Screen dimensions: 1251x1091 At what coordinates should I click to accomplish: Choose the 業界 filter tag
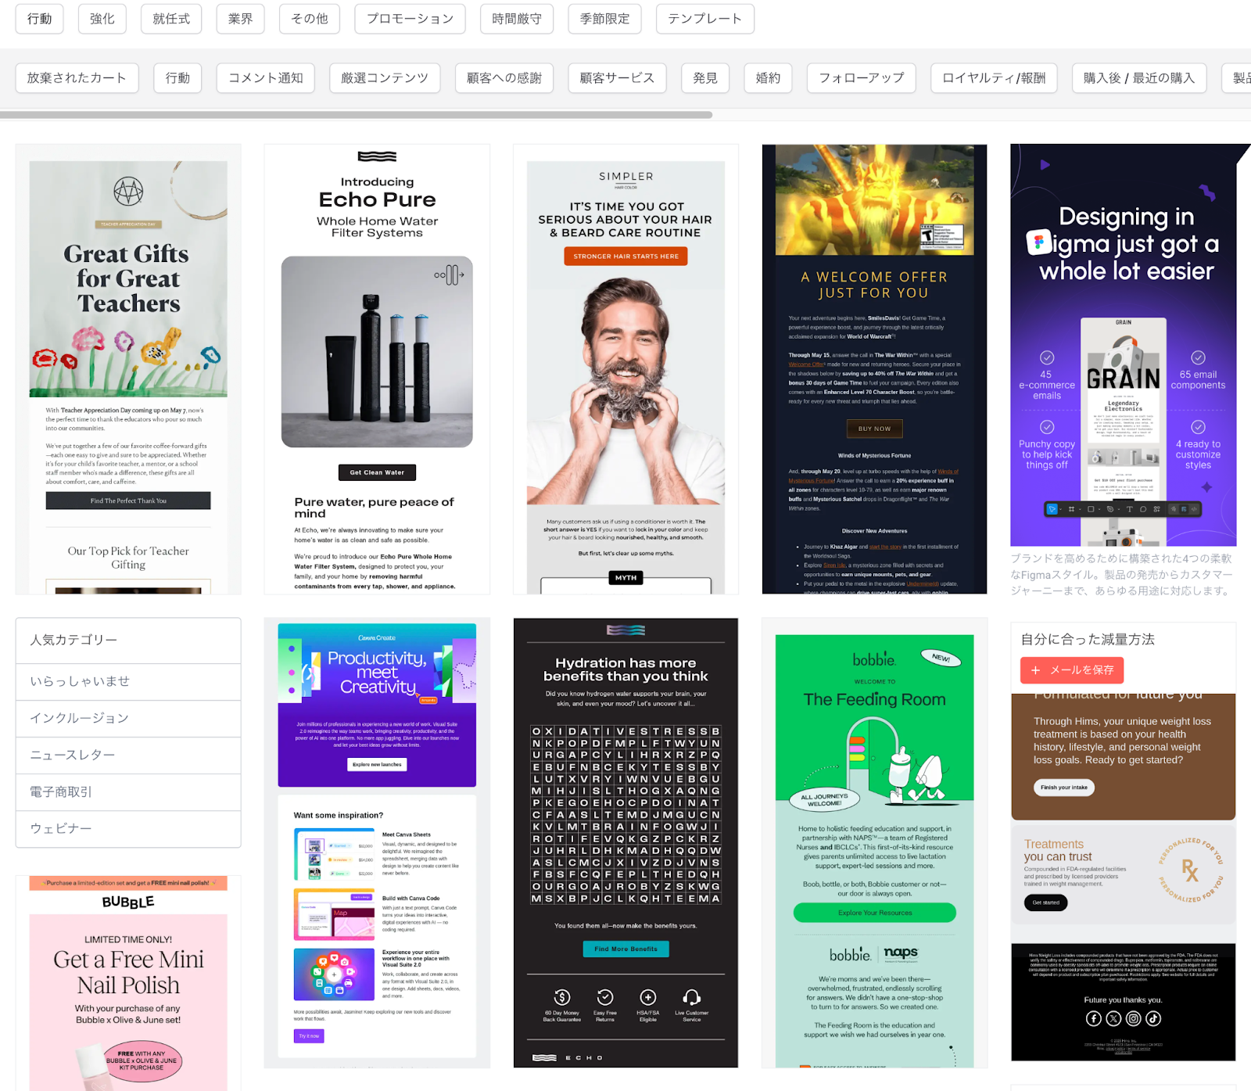coord(240,19)
